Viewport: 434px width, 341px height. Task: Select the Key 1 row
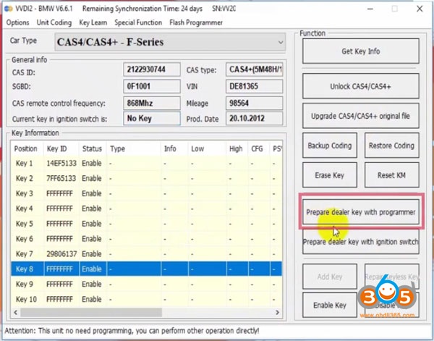coord(146,163)
